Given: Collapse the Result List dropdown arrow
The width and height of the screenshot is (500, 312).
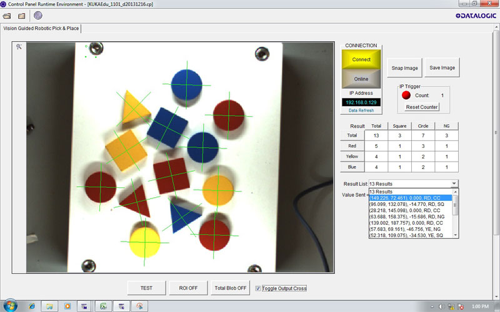Looking at the screenshot, I should pos(454,184).
